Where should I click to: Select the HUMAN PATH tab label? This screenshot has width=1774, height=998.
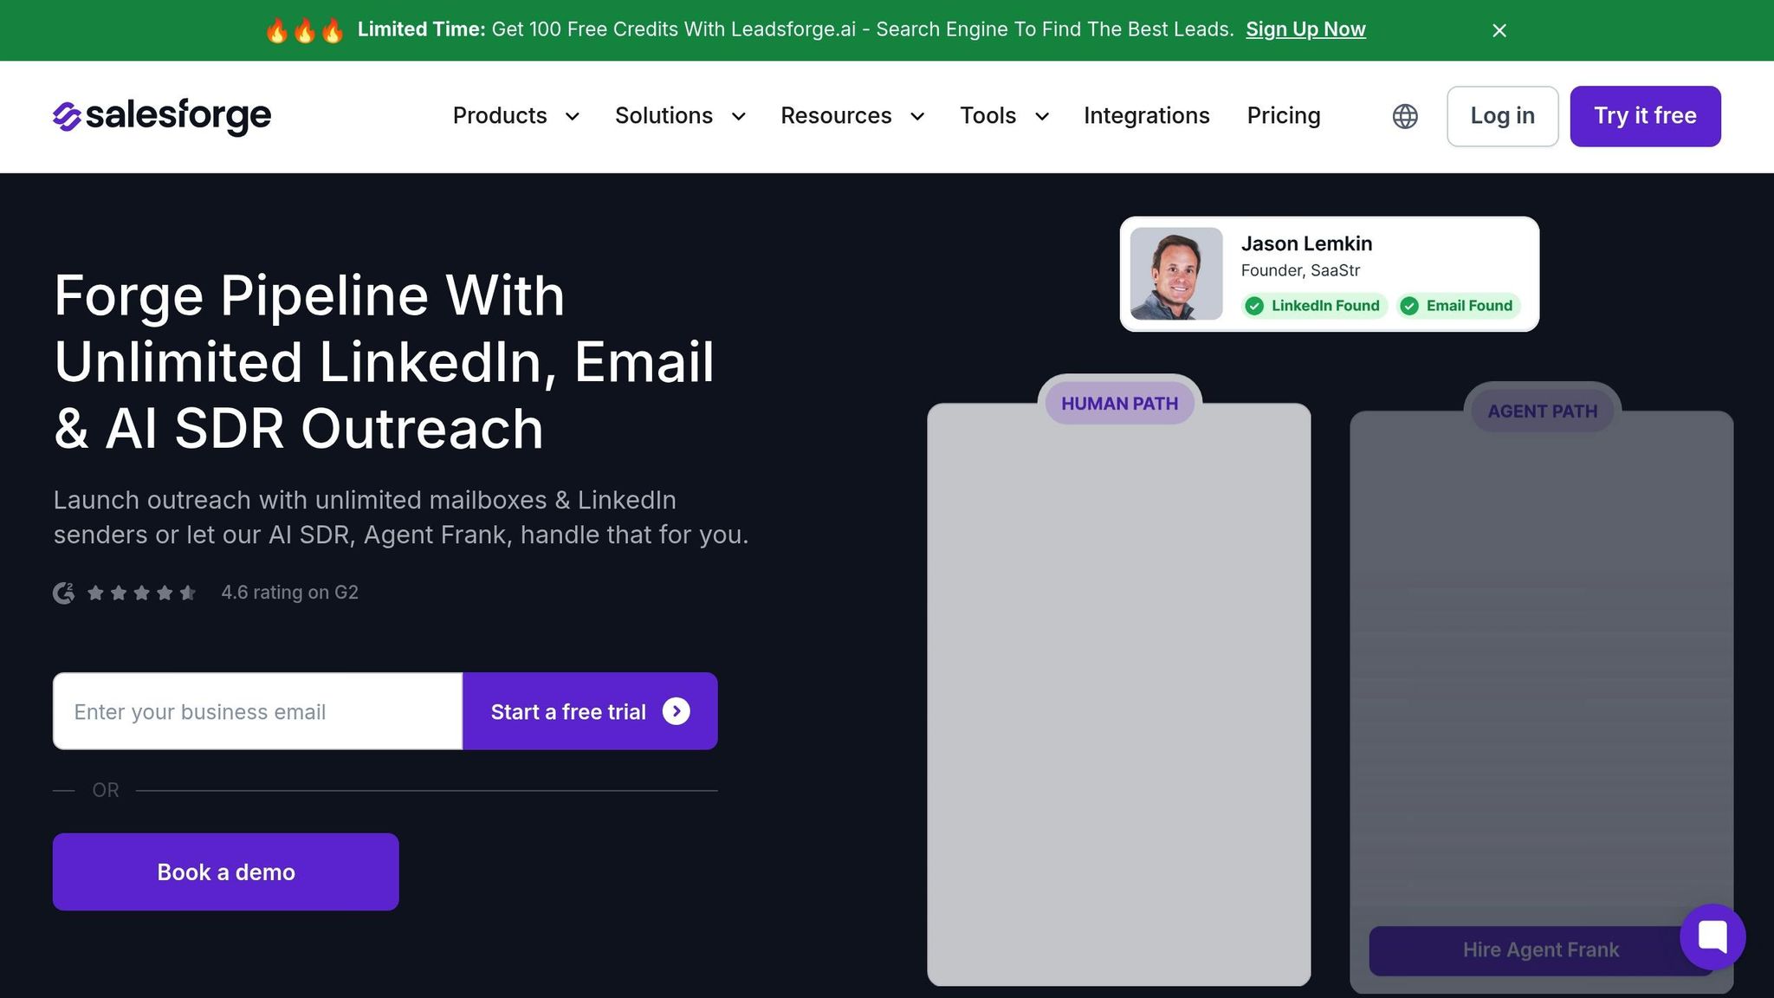pos(1119,404)
